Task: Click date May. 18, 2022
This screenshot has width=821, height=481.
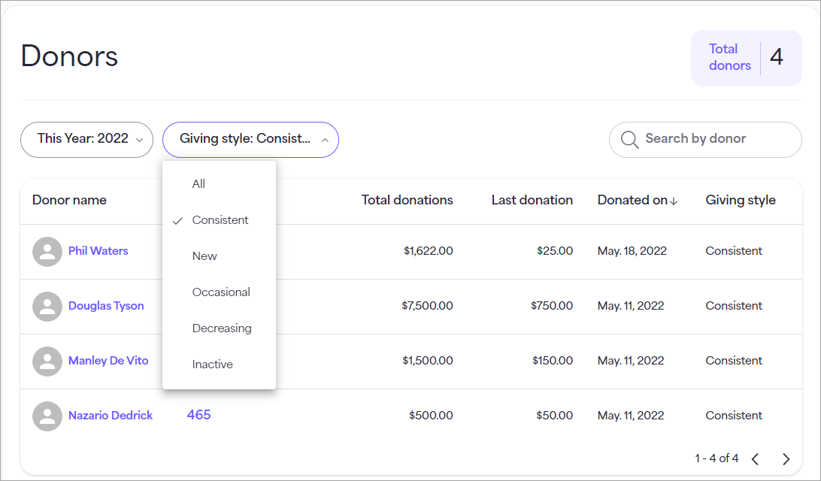Action: (x=632, y=251)
